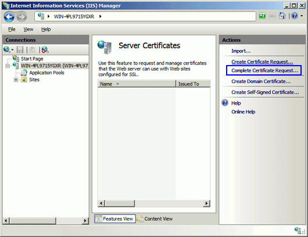Open the View menu
Screen dimensions: 308x237
click(28, 29)
